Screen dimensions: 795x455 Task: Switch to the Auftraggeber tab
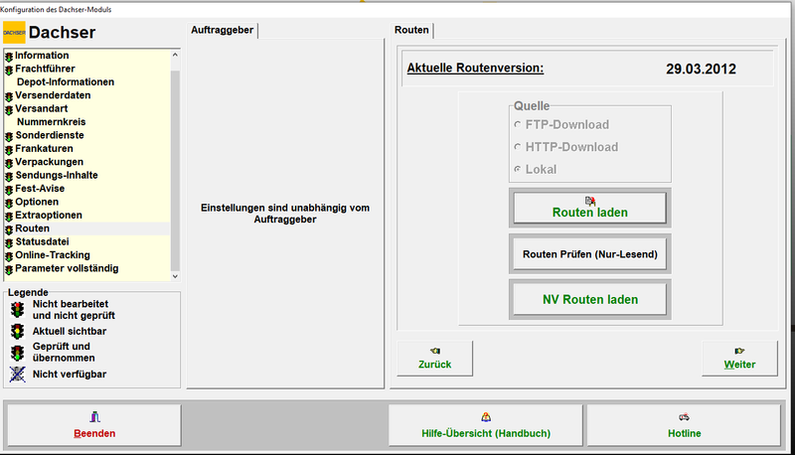223,31
